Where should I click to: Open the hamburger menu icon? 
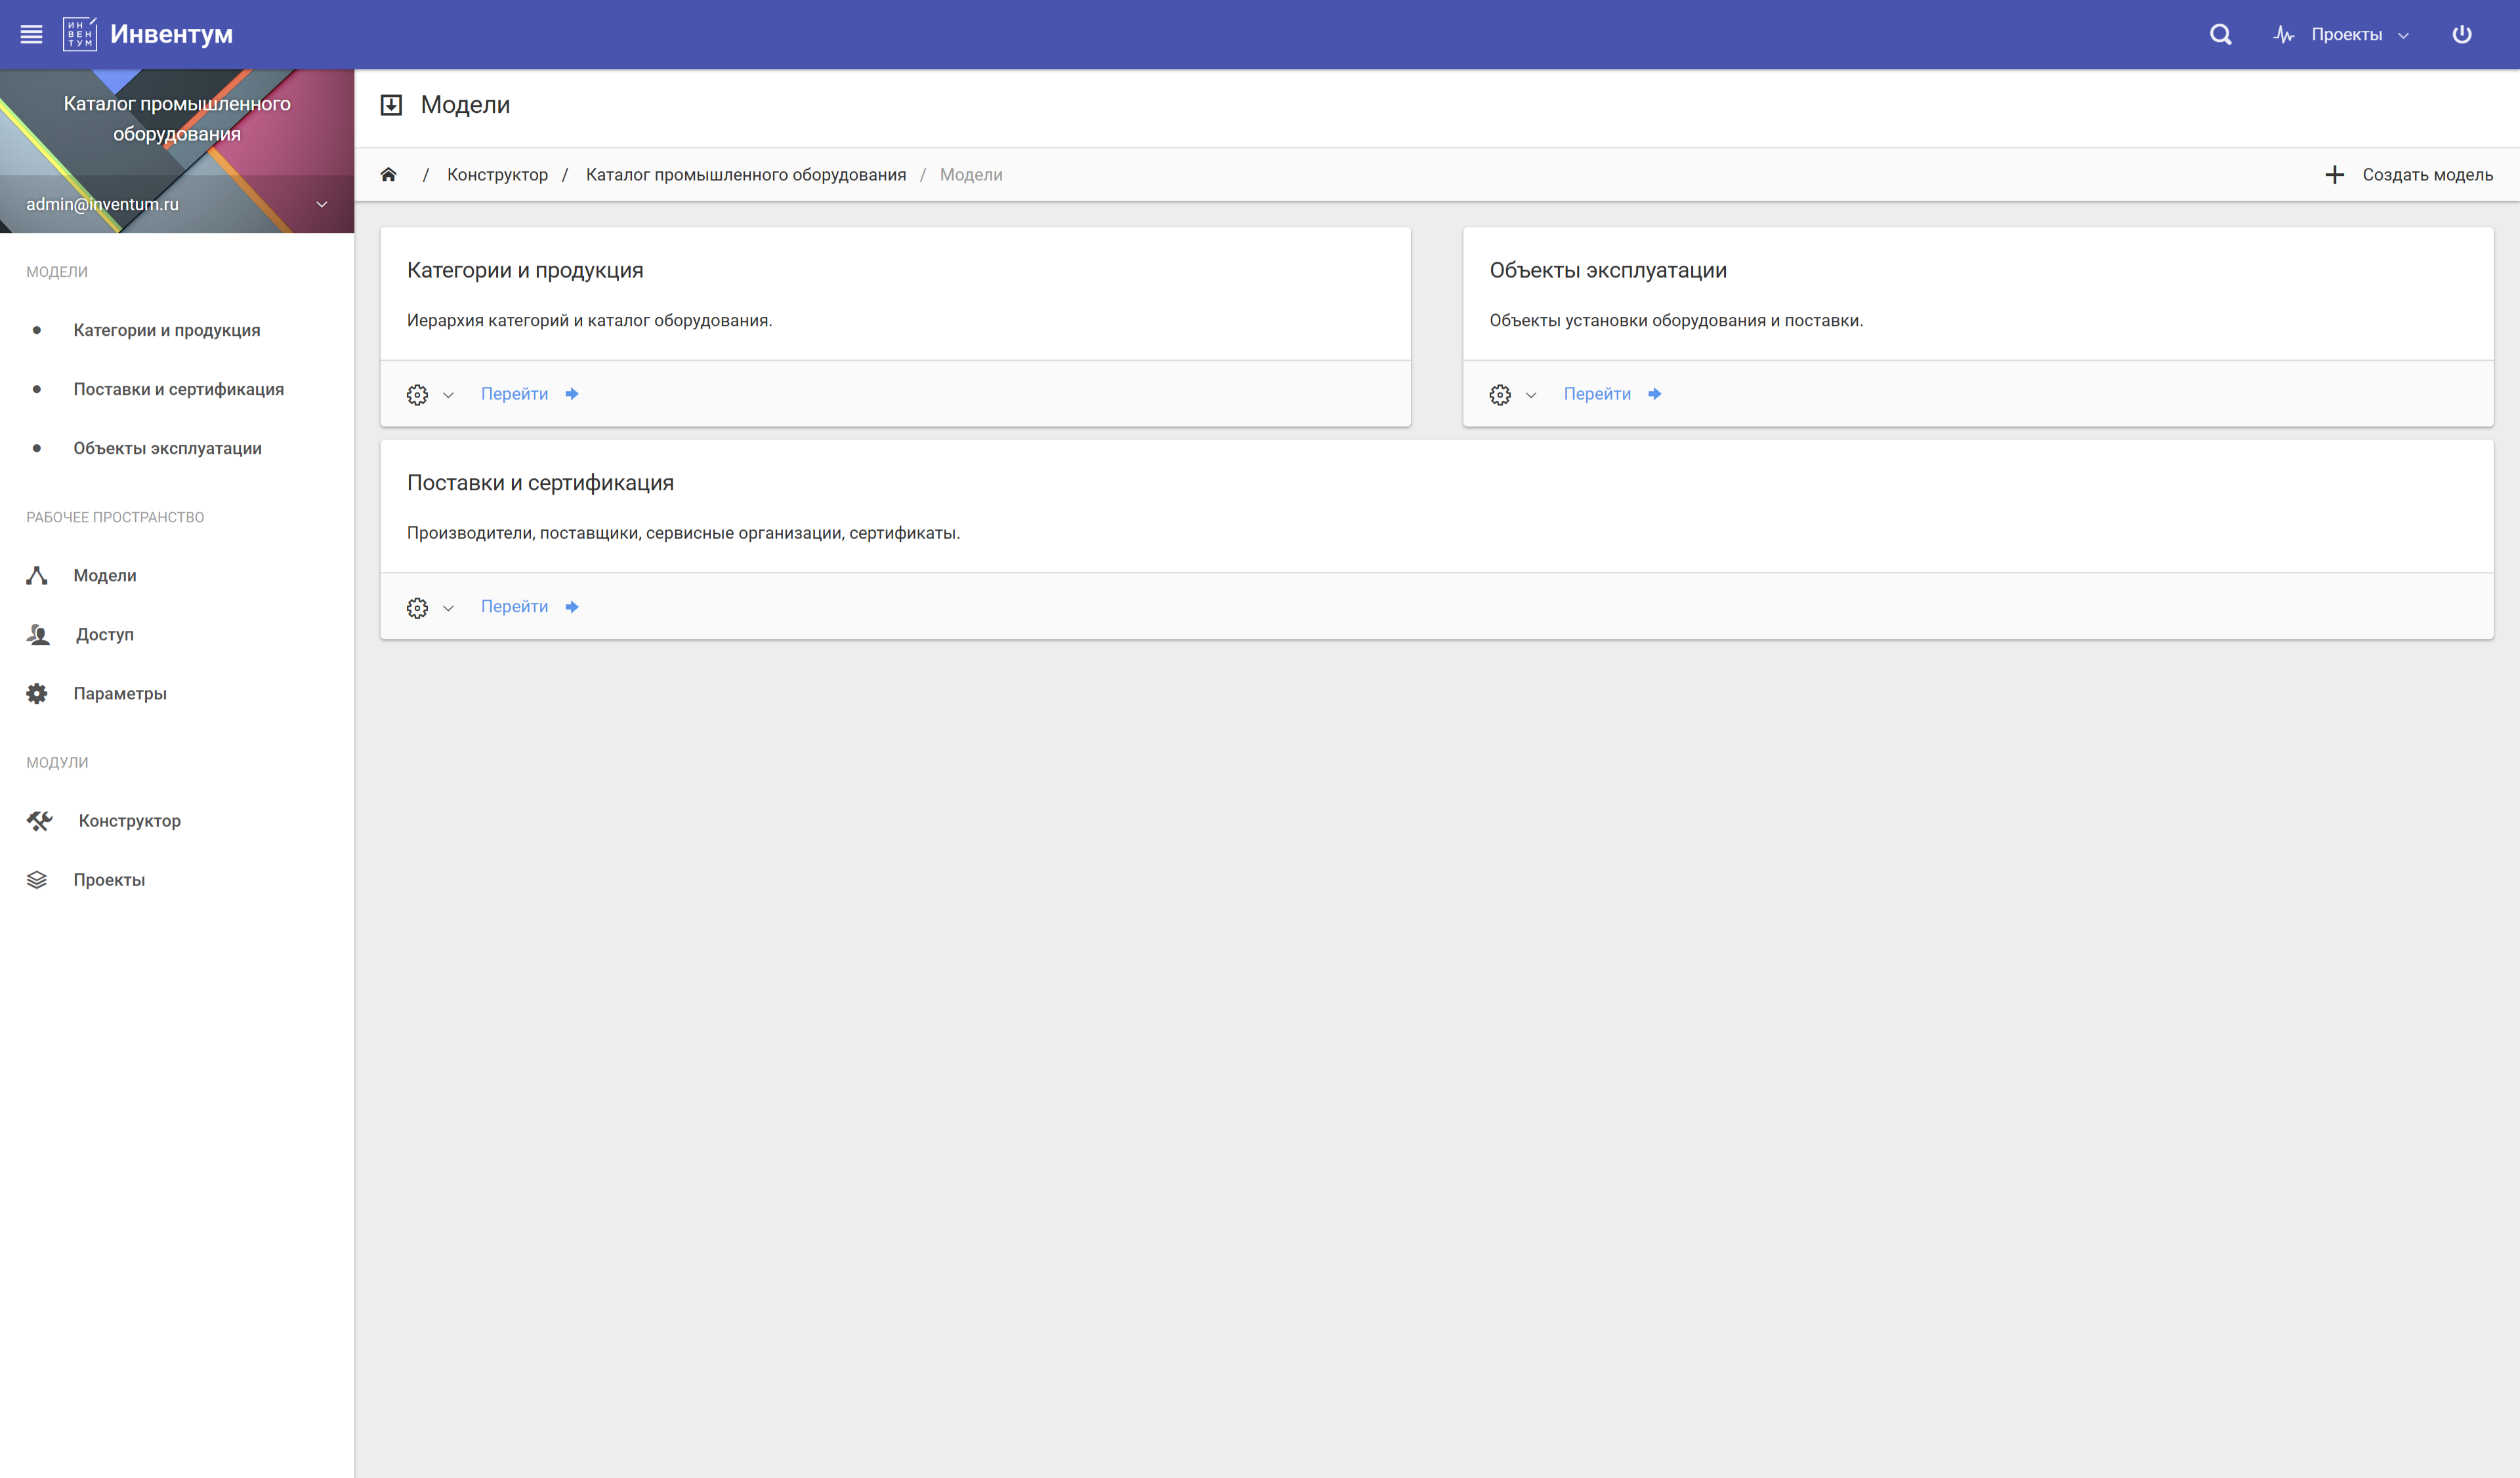coord(31,34)
